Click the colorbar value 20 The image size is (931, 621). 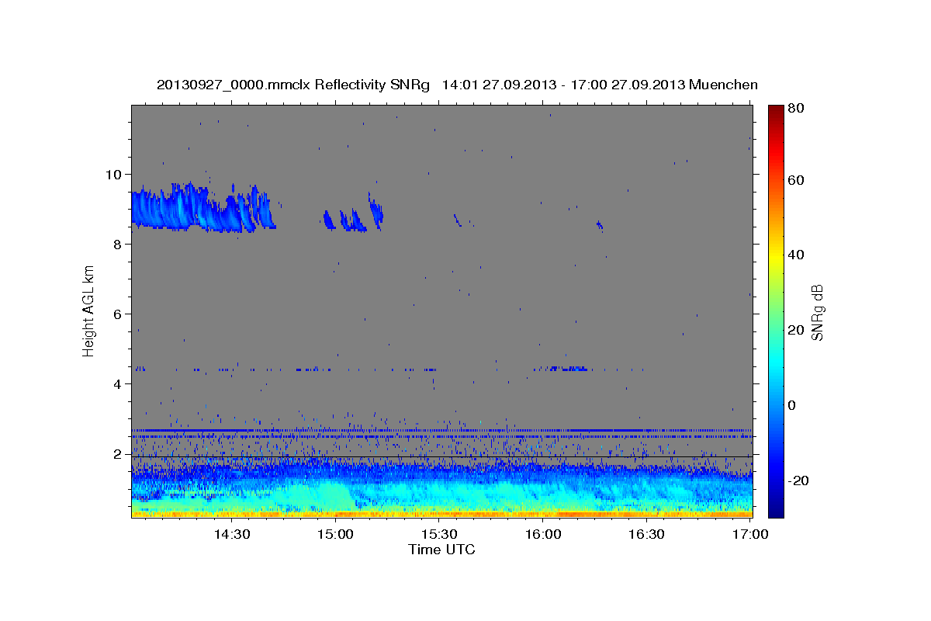798,330
